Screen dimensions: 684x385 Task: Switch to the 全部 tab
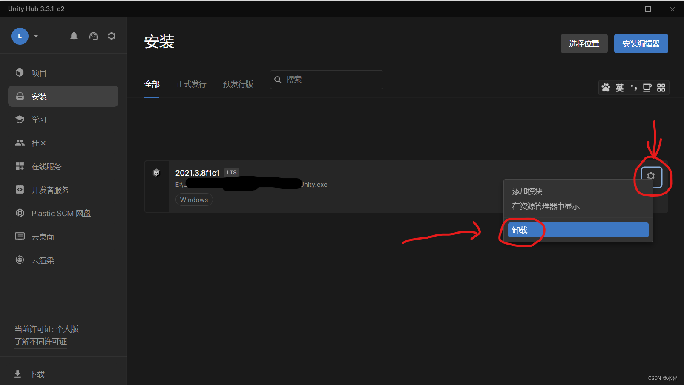(x=152, y=84)
